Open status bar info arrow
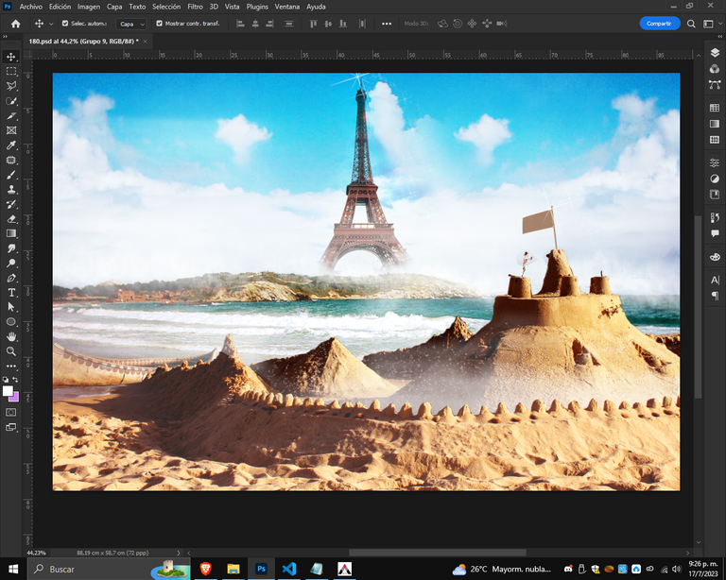 tap(179, 553)
